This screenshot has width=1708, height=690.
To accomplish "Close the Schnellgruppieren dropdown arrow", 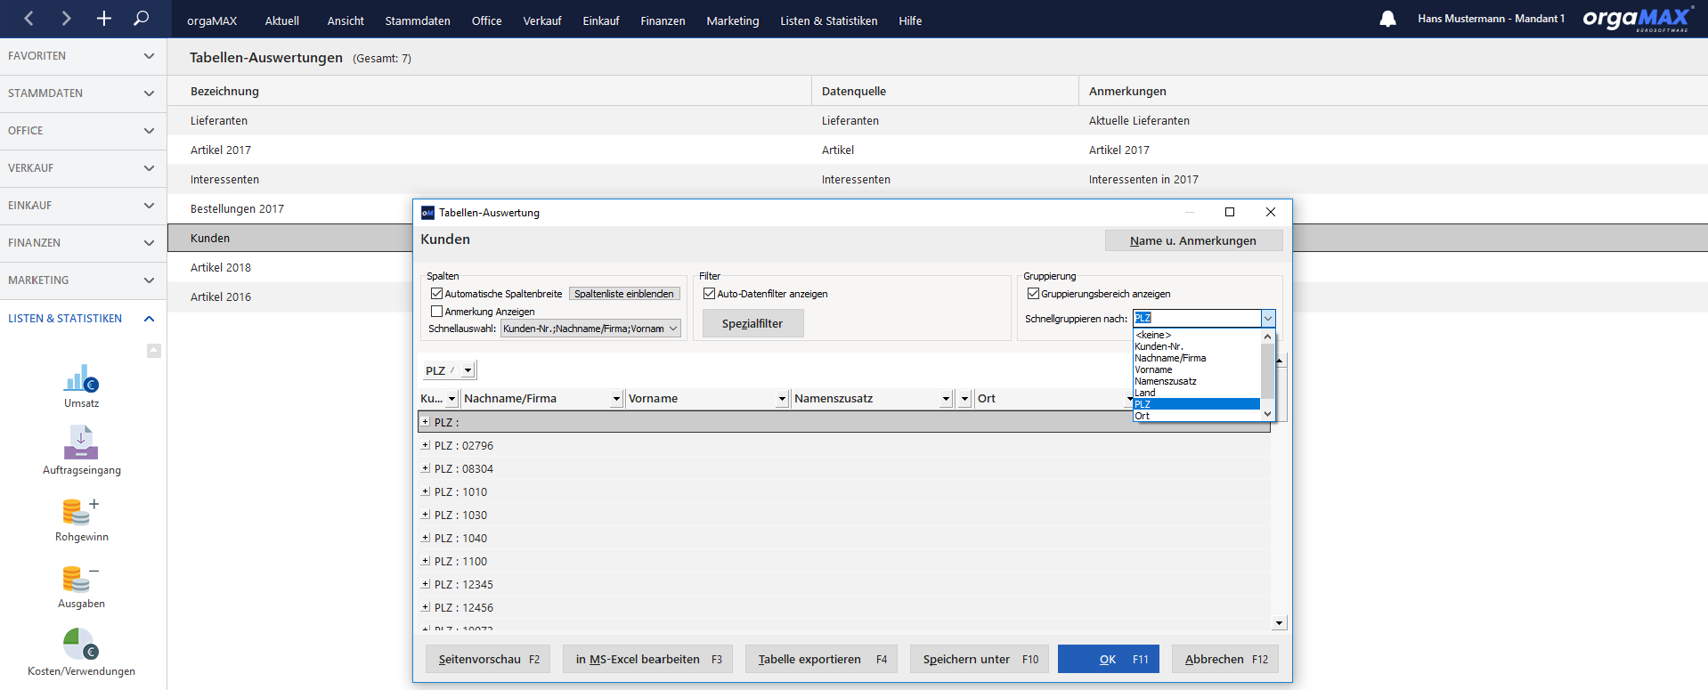I will [1267, 319].
